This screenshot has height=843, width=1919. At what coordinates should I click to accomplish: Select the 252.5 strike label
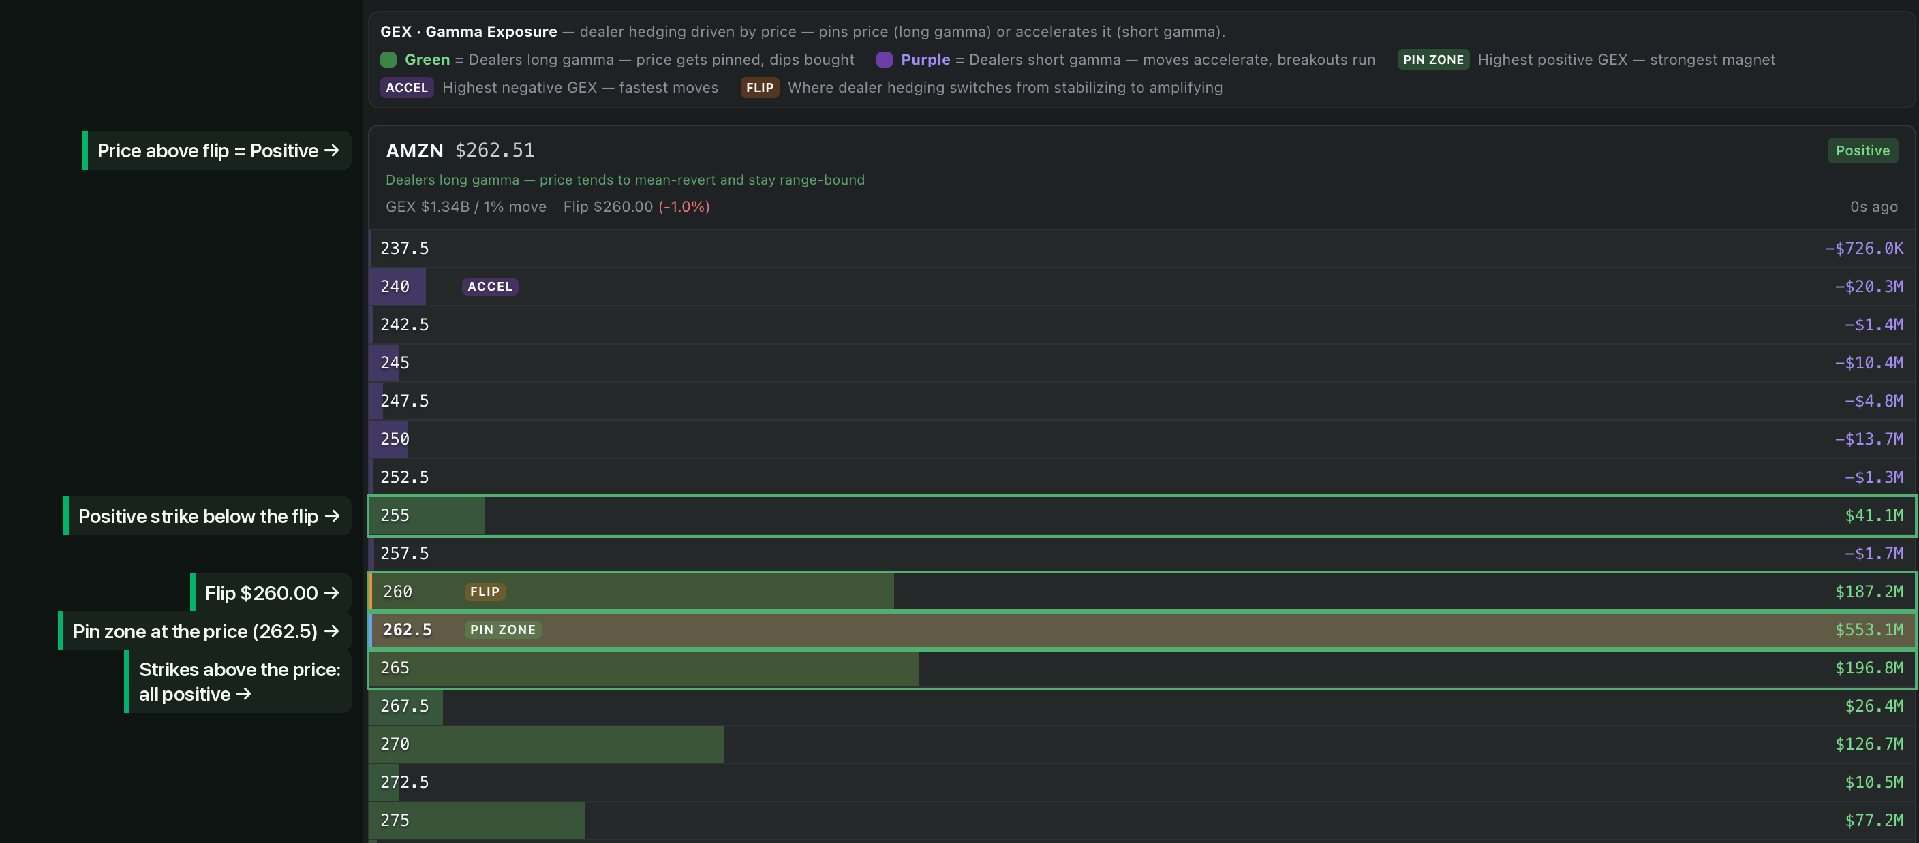coord(405,477)
